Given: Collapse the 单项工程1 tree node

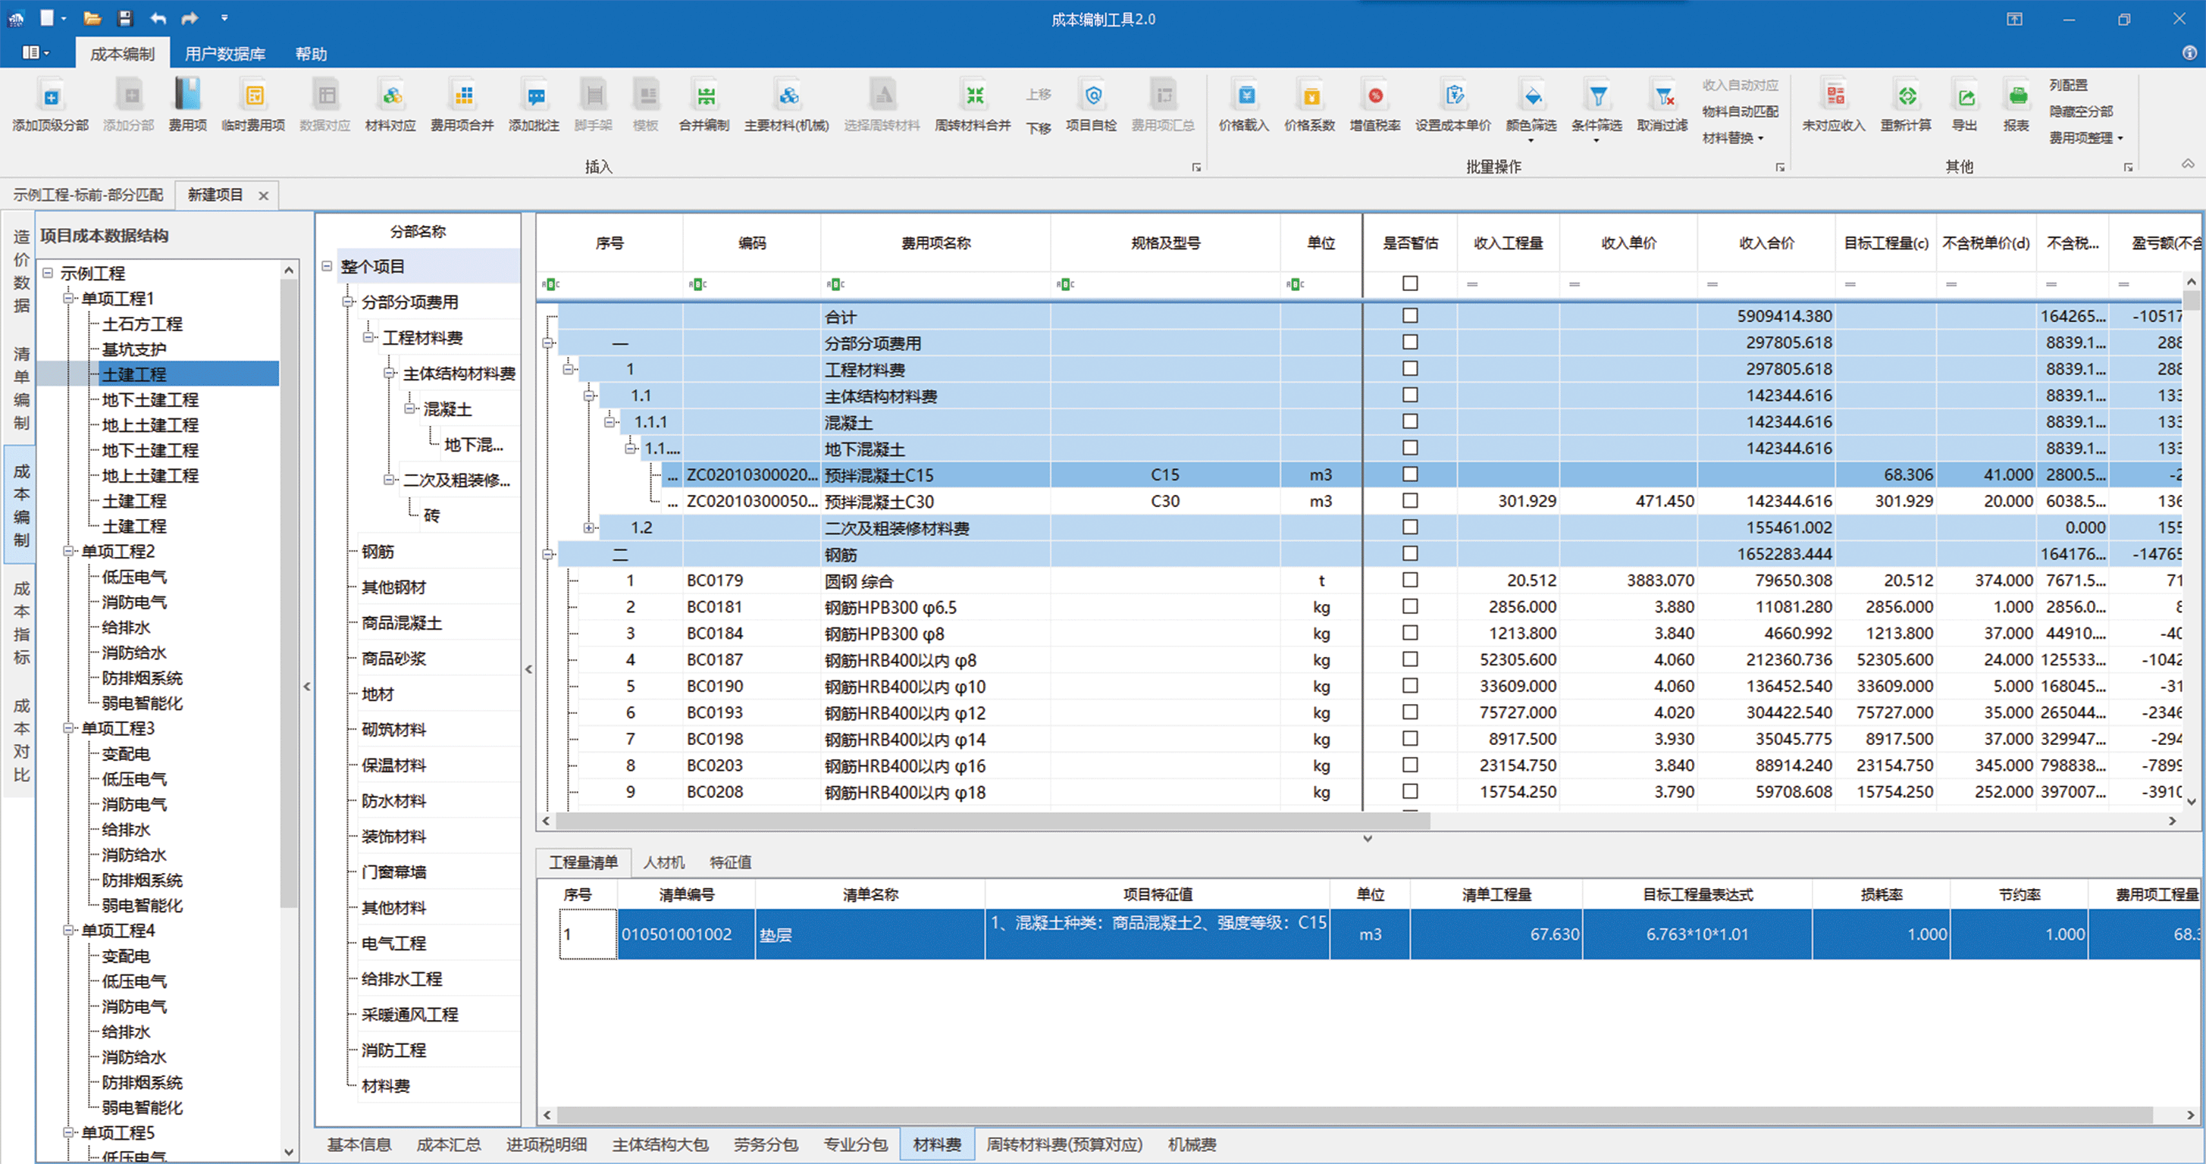Looking at the screenshot, I should (x=68, y=299).
